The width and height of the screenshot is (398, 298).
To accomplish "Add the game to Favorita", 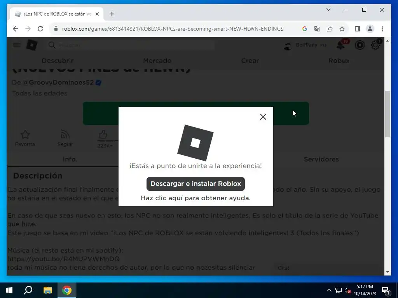I will pos(25,138).
